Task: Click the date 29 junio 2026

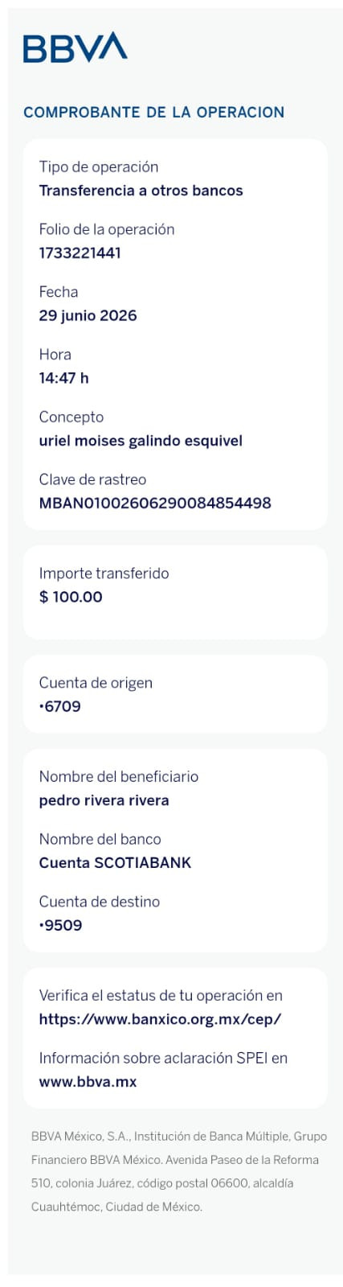Action: coord(88,315)
